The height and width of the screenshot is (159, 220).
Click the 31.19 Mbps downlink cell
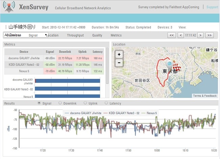point(65,65)
